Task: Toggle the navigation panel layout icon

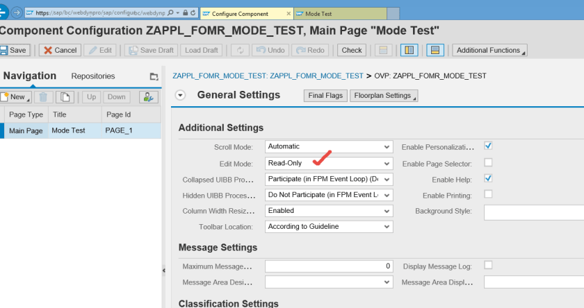Action: pos(409,50)
